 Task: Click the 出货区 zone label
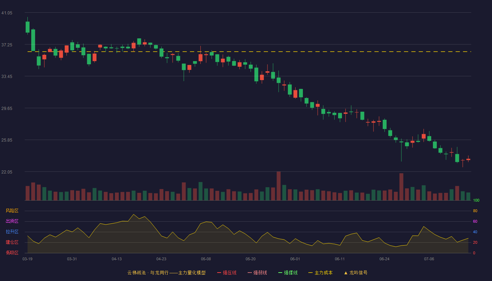(12, 221)
